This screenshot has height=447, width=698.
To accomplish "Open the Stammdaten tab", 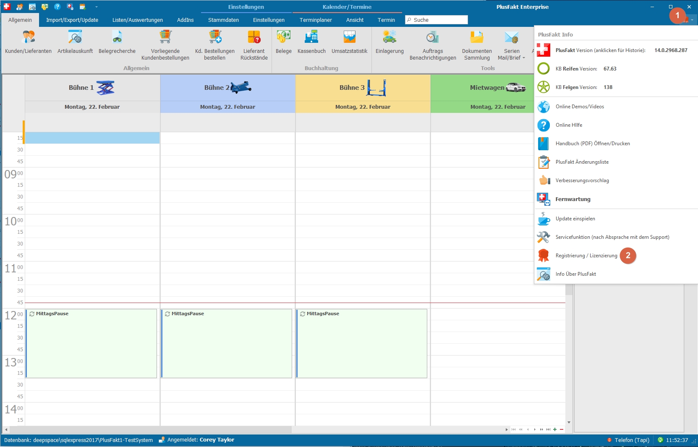I will 223,20.
